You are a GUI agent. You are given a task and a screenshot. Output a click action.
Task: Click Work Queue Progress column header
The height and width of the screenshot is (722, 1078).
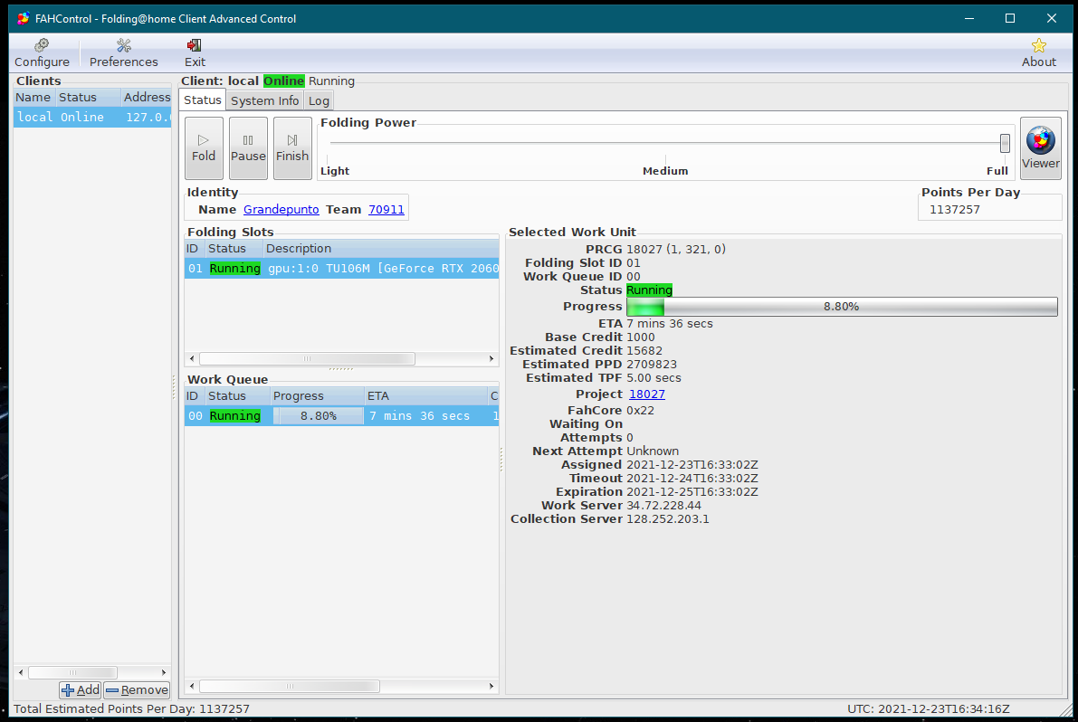(x=317, y=396)
